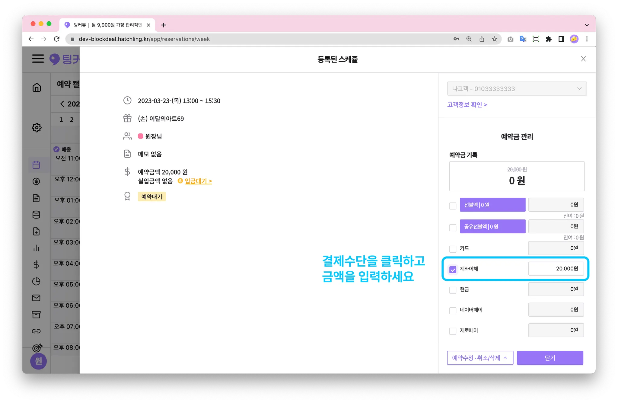Click the 계좌이체 amount input field
The image size is (618, 403).
[556, 269]
